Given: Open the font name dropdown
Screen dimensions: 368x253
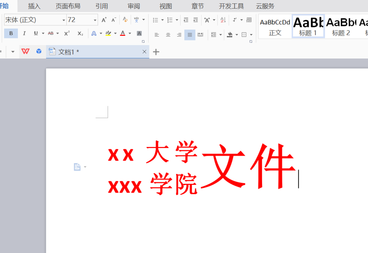Looking at the screenshot, I should tap(64, 20).
